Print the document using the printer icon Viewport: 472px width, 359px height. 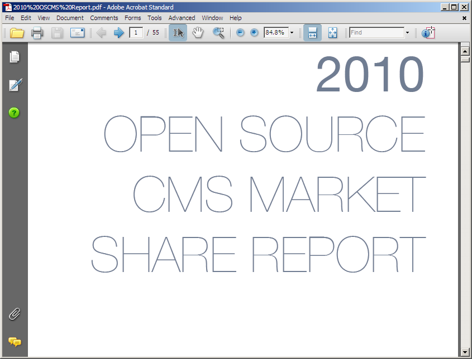37,33
